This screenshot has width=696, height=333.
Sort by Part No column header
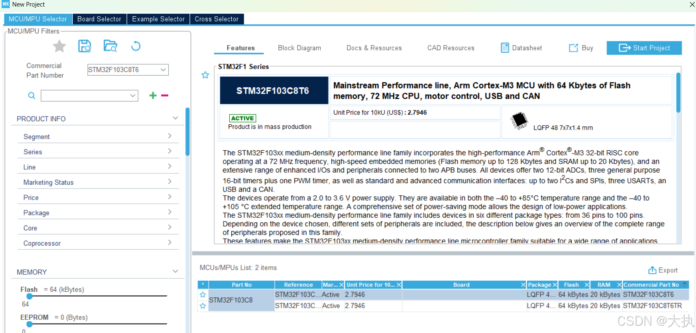[241, 285]
